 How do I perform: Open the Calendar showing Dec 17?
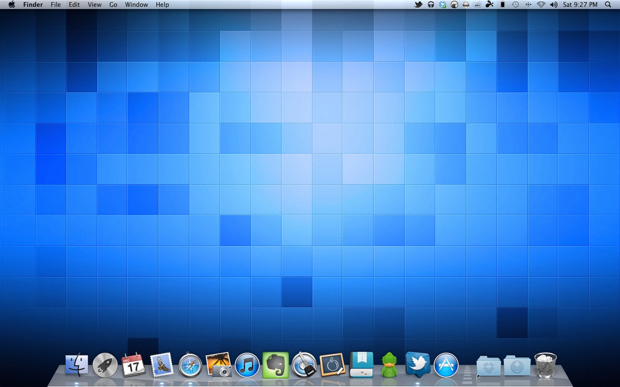point(133,365)
